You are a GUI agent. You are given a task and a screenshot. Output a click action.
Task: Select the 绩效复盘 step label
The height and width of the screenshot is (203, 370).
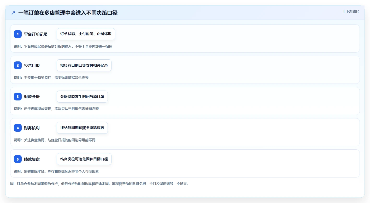(x=32, y=159)
